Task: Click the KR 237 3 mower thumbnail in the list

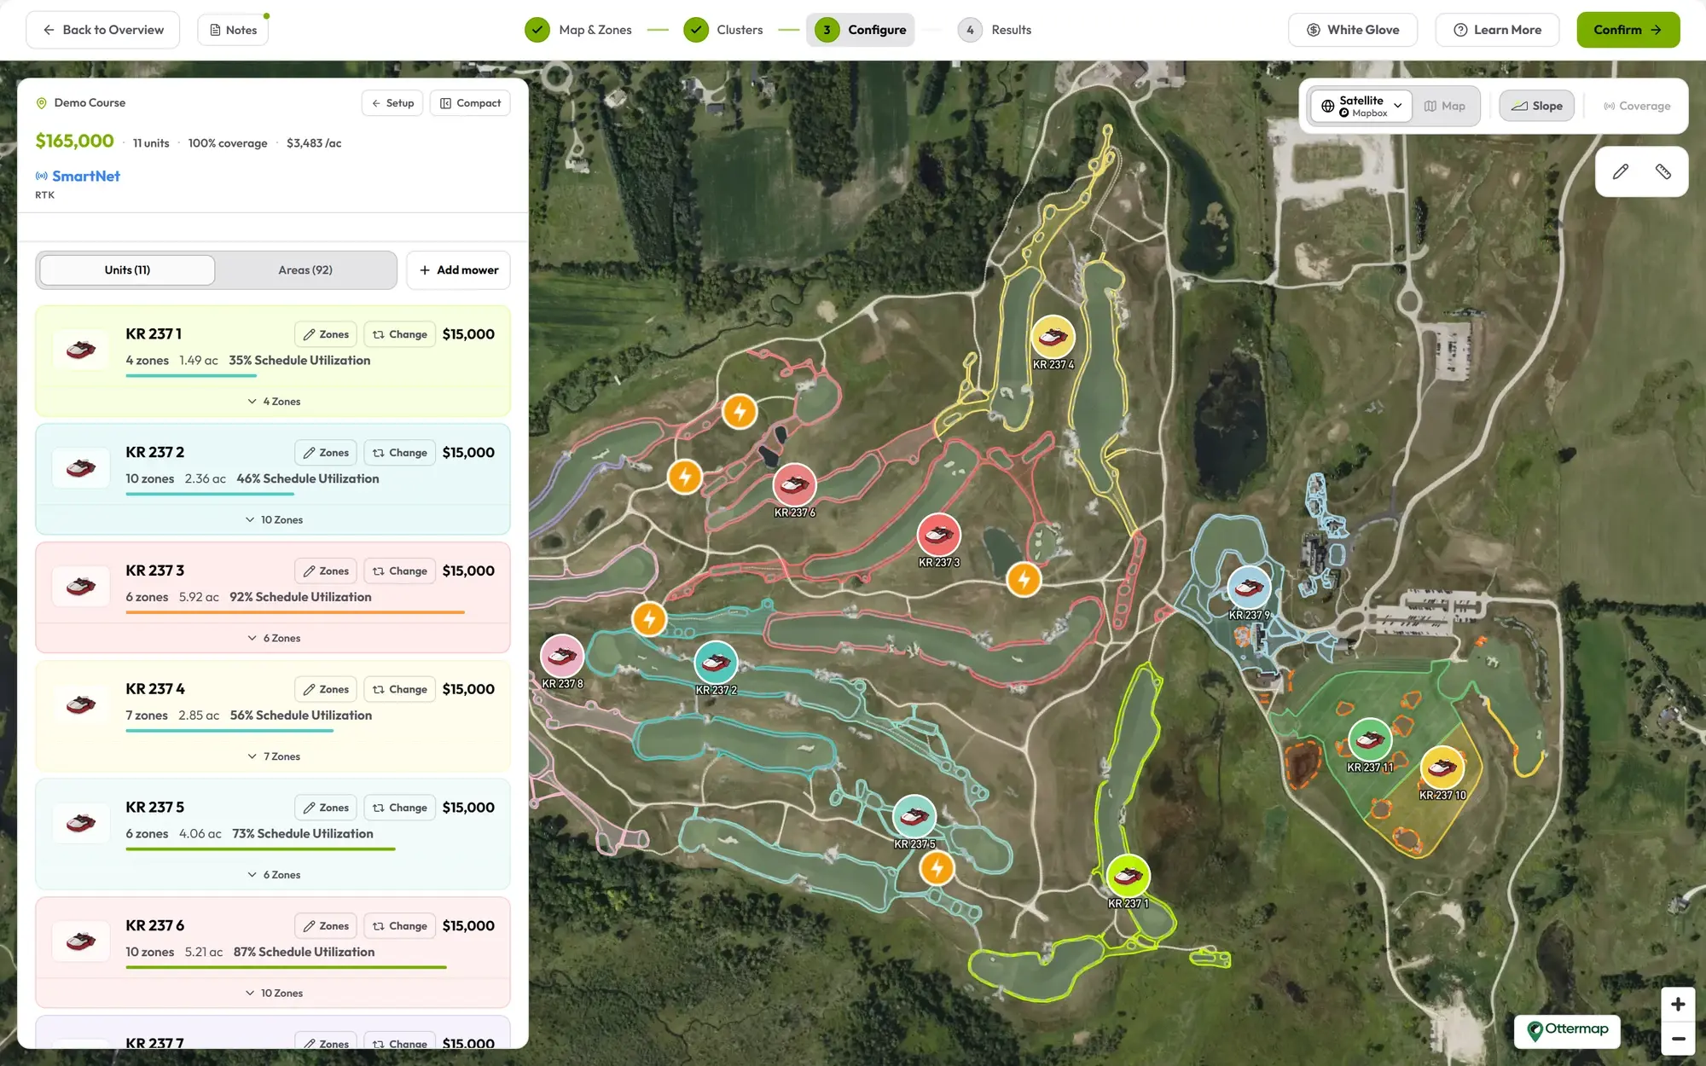Action: click(81, 587)
